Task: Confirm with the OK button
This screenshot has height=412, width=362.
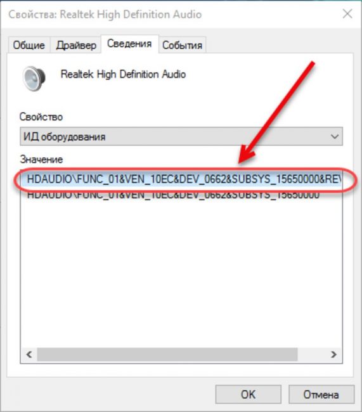Action: point(248,394)
